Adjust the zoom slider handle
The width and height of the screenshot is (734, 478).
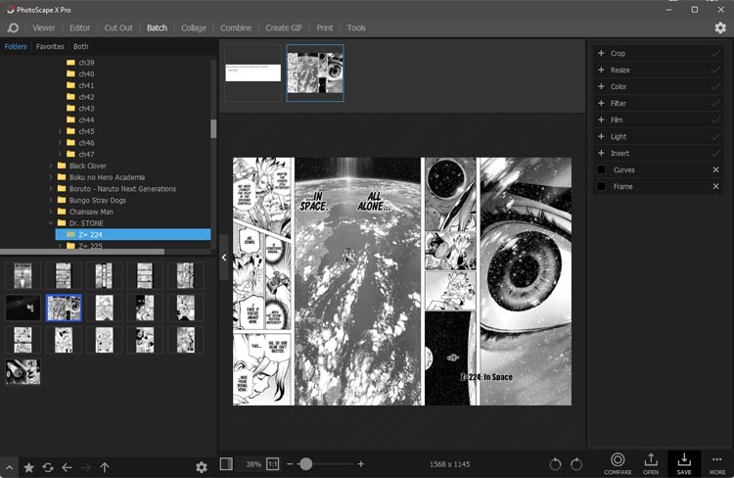(305, 464)
